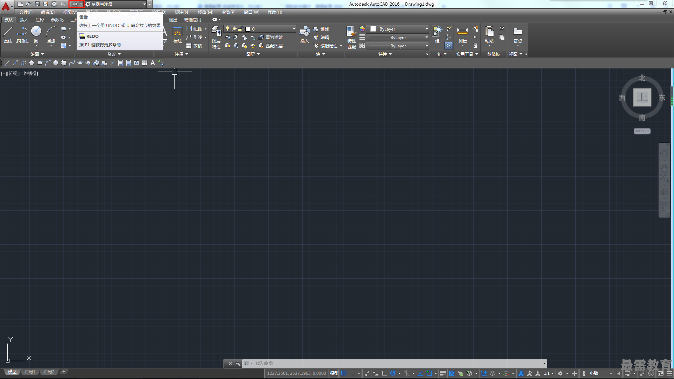
Task: Open the 编辑(E) menu
Action: 48,12
